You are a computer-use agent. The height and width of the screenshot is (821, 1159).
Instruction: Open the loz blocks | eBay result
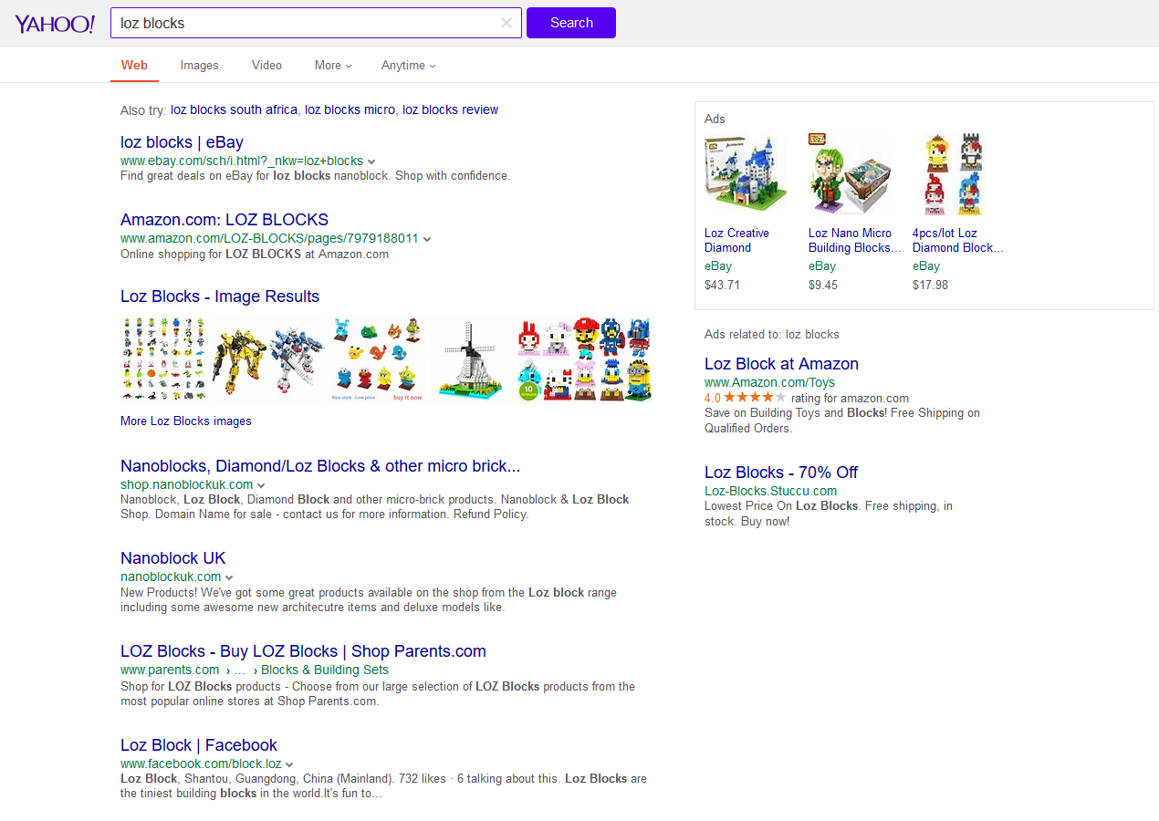tap(182, 141)
